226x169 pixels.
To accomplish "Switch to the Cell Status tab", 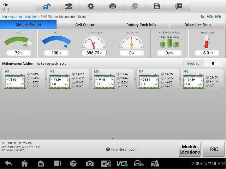I will [85, 25].
